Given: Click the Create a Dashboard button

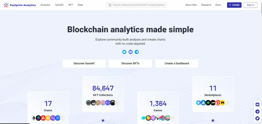Looking at the screenshot, I should [177, 63].
